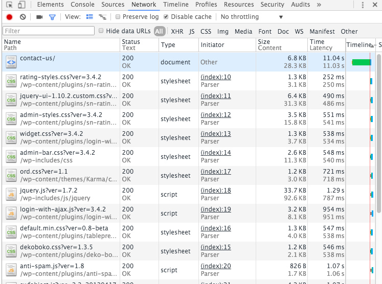Screen dimensions: 382x284
Task: Open the No throttling dropdown
Action: [x=251, y=17]
